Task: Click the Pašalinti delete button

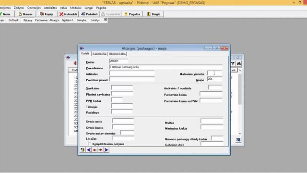Action: pos(89,14)
